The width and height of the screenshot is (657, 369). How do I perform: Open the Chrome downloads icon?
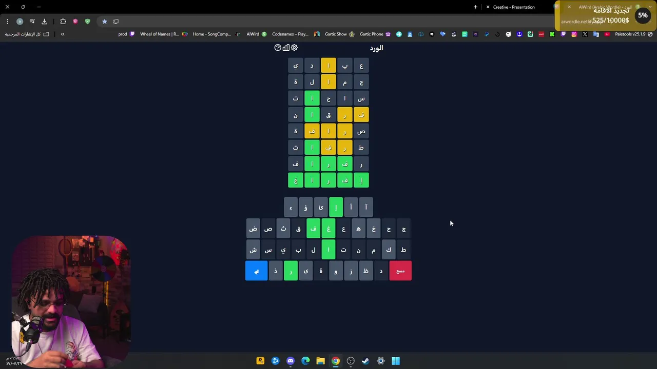click(44, 22)
